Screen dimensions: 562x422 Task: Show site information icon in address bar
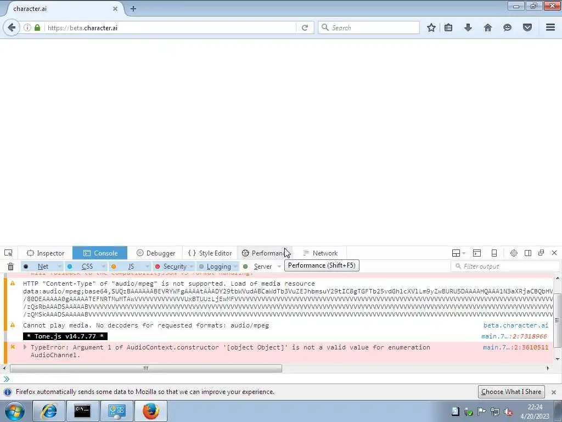tap(27, 27)
